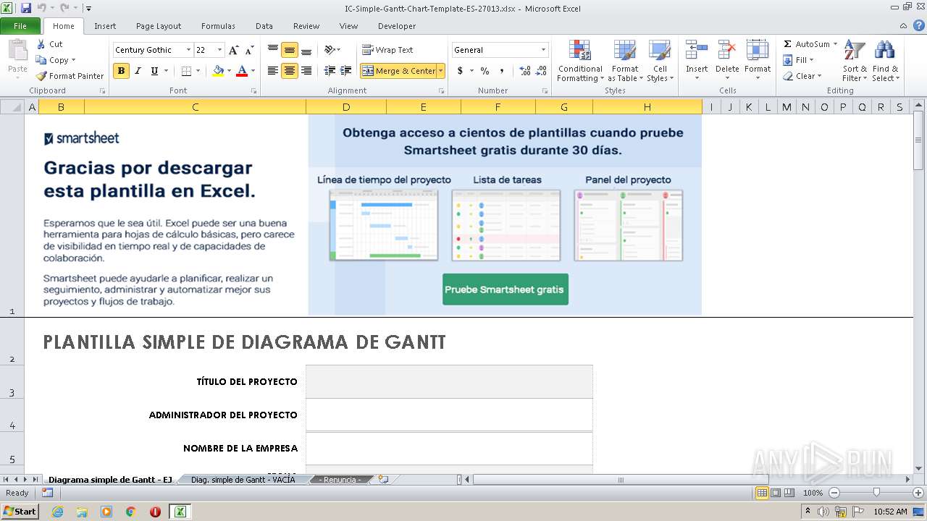Open the font size dropdown

pyautogui.click(x=219, y=50)
